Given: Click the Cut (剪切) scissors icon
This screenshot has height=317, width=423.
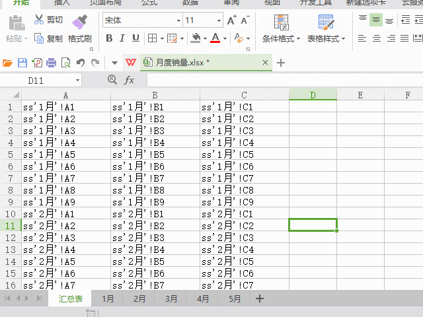Looking at the screenshot, I should coord(39,20).
